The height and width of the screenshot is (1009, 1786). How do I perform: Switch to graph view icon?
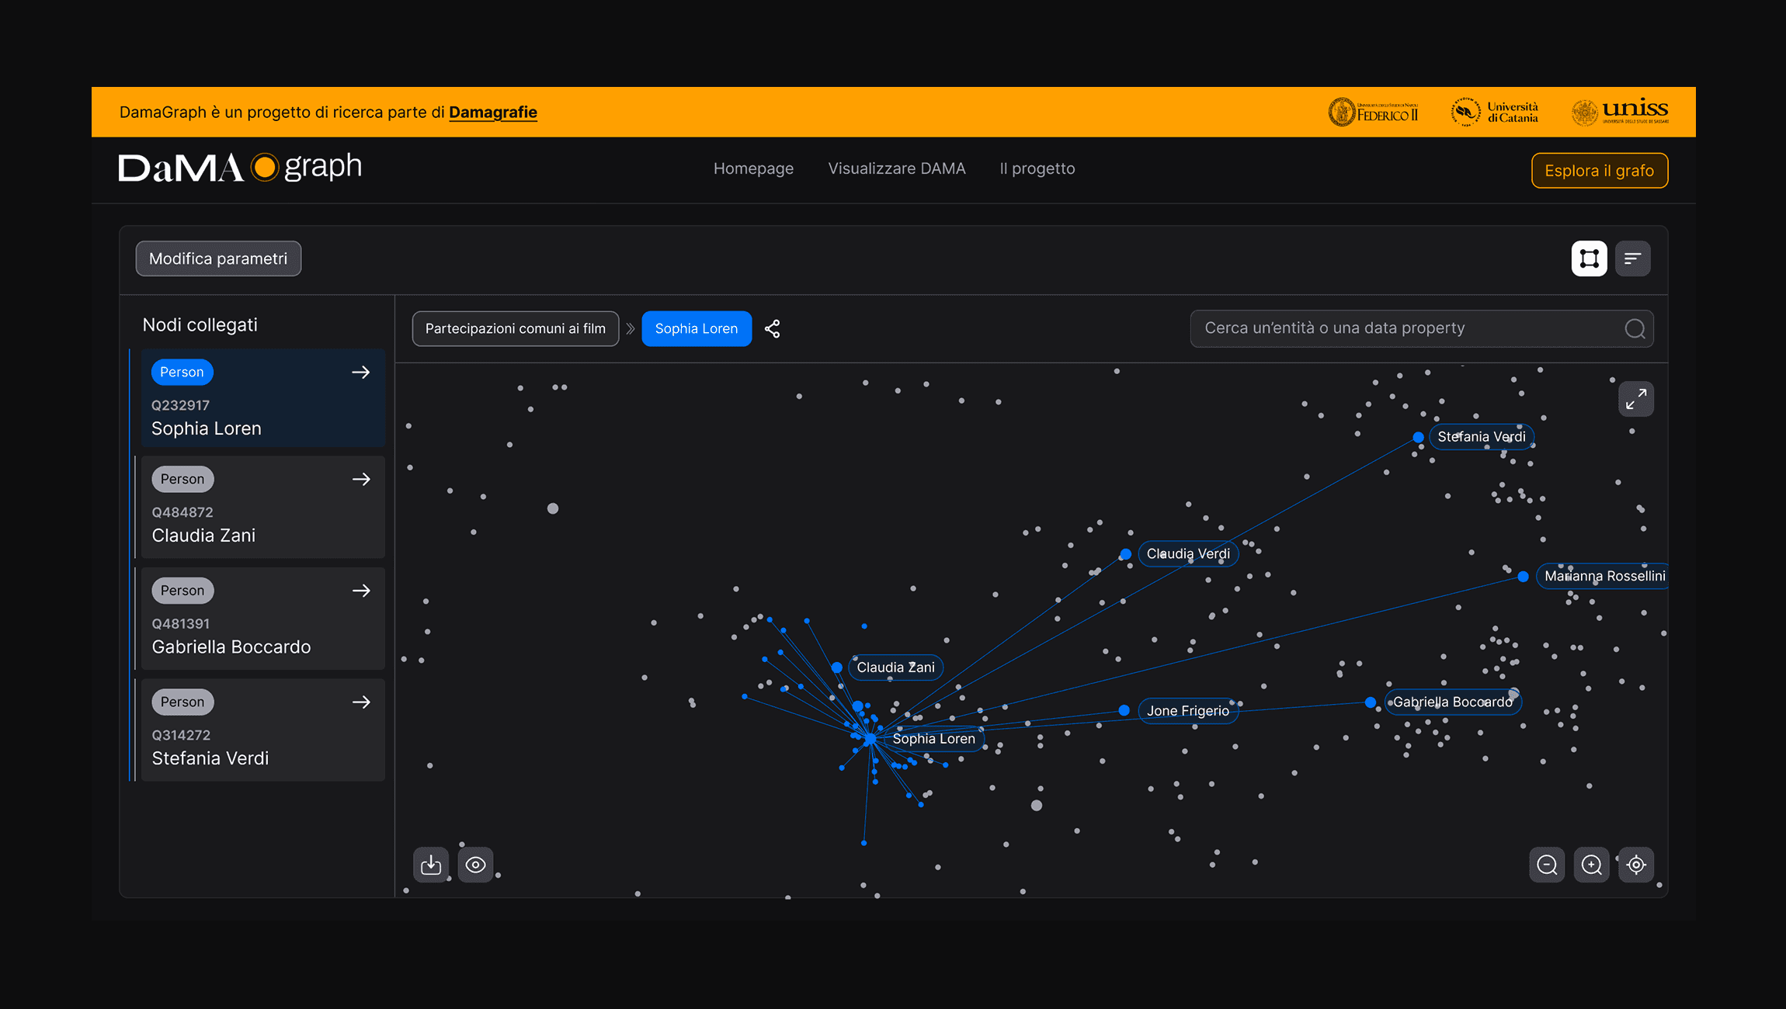tap(1589, 258)
